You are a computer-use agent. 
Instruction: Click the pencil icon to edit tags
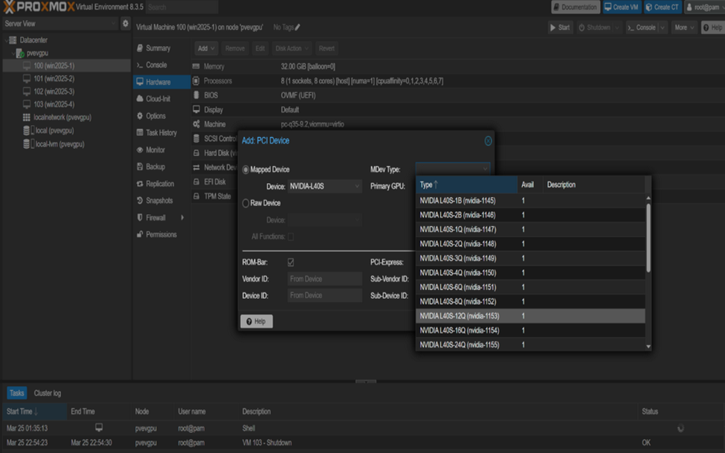click(298, 28)
